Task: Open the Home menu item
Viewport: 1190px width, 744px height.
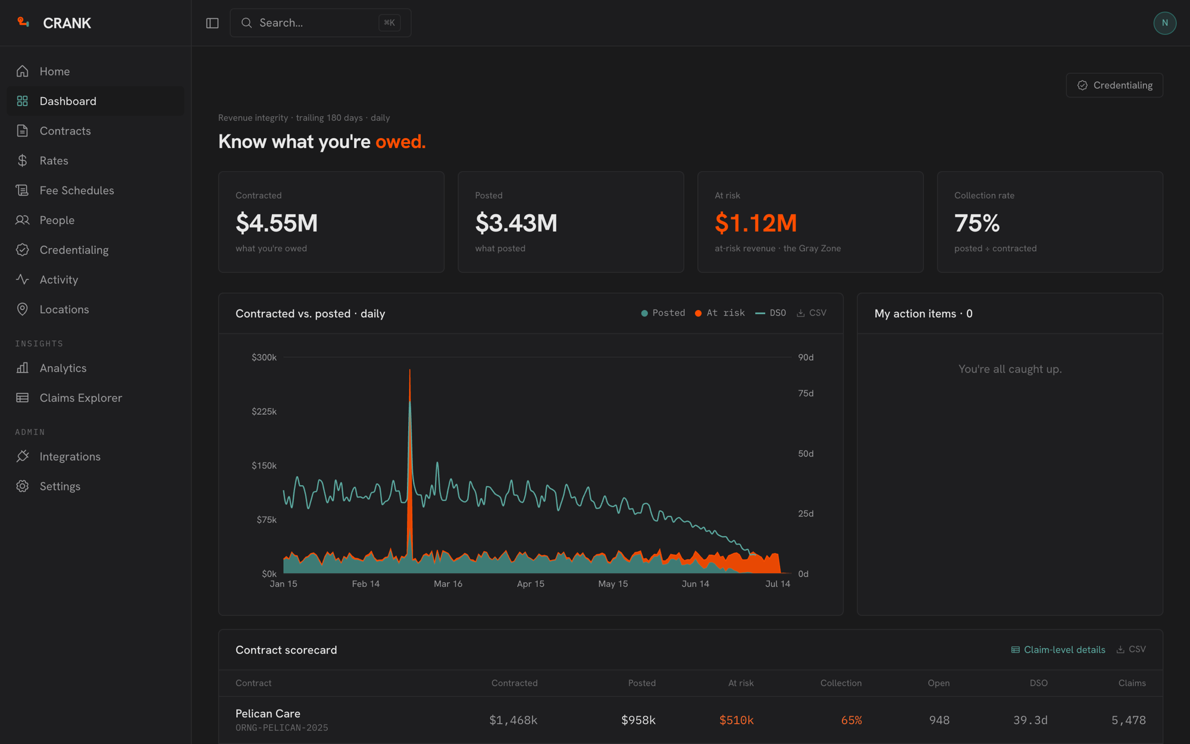Action: click(x=95, y=71)
